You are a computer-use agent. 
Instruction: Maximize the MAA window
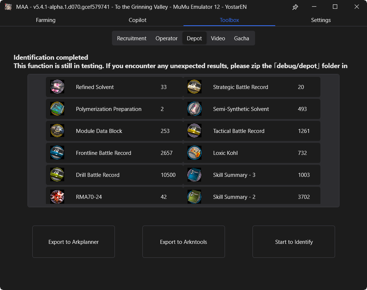(335, 7)
